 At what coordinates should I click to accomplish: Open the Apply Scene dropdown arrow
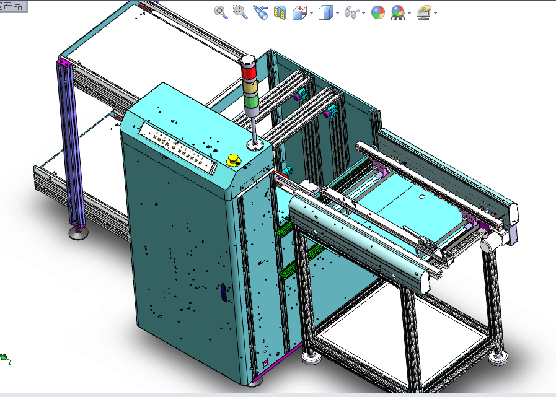tap(410, 12)
